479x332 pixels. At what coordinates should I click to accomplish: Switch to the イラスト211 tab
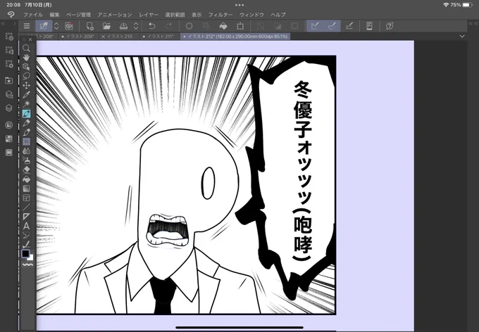[x=159, y=37]
